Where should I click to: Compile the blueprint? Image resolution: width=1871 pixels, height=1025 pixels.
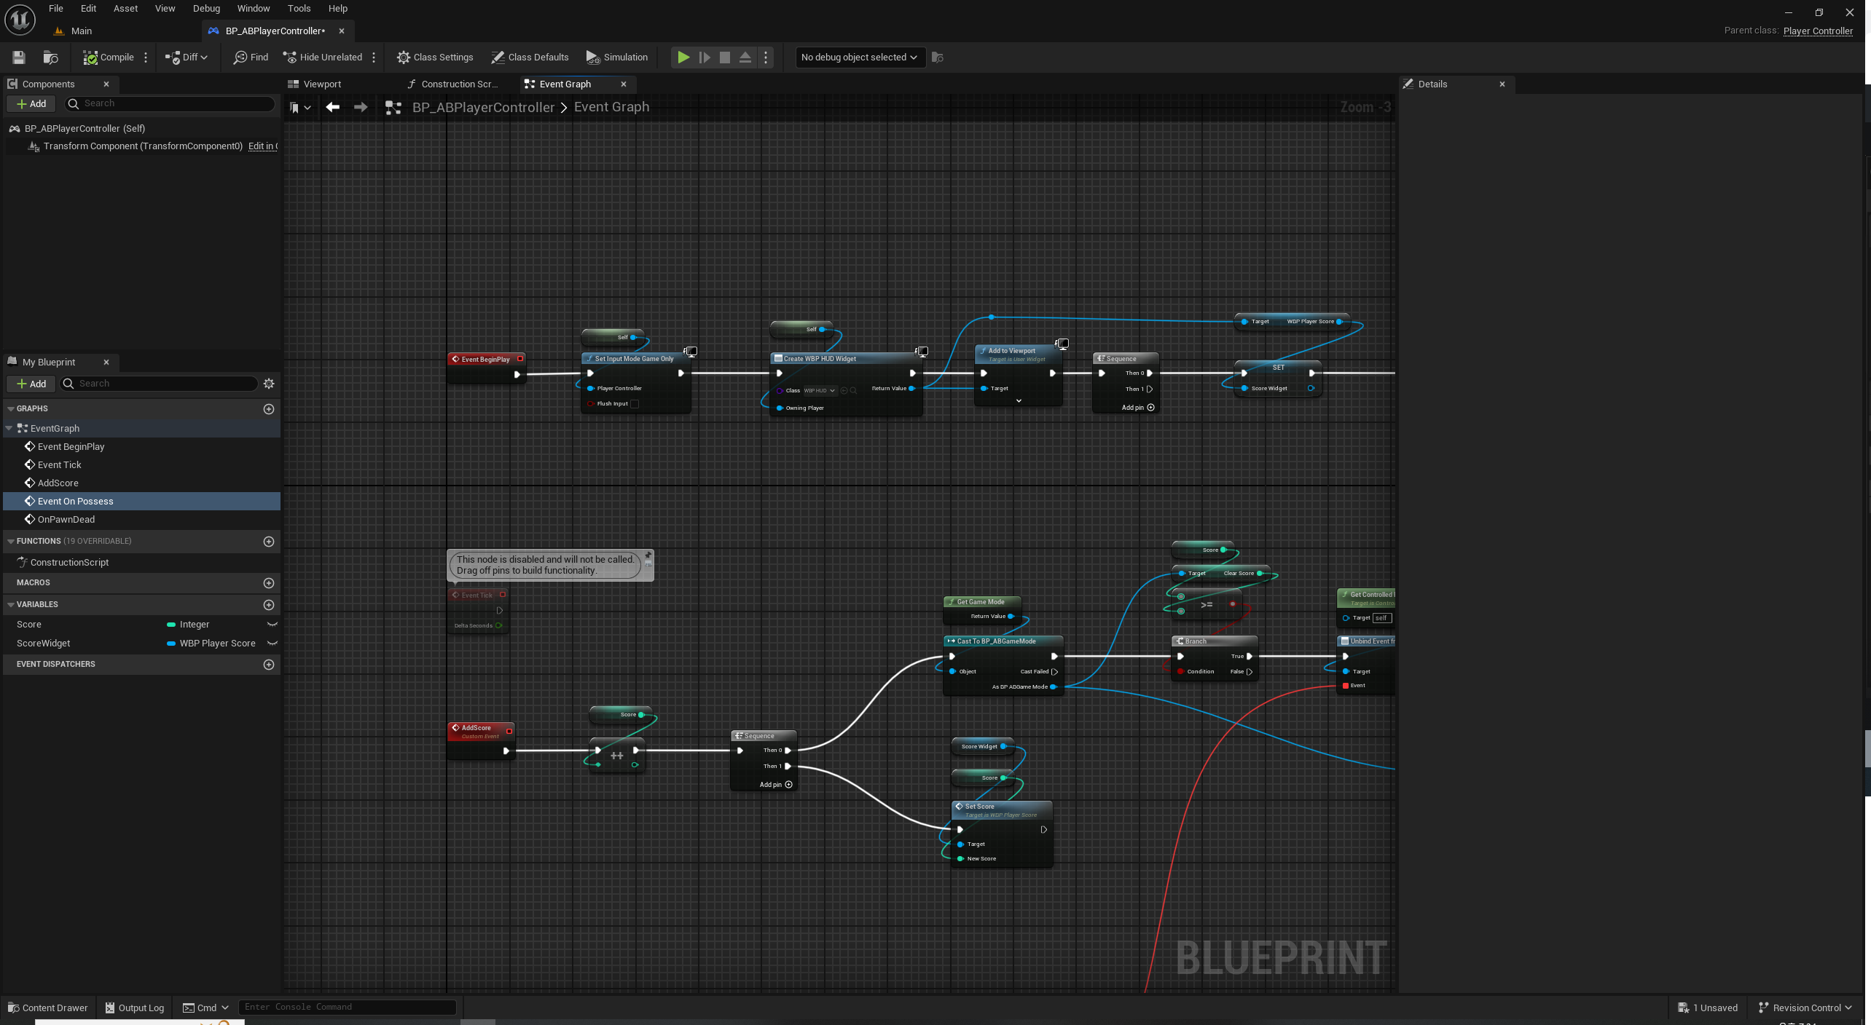click(109, 58)
